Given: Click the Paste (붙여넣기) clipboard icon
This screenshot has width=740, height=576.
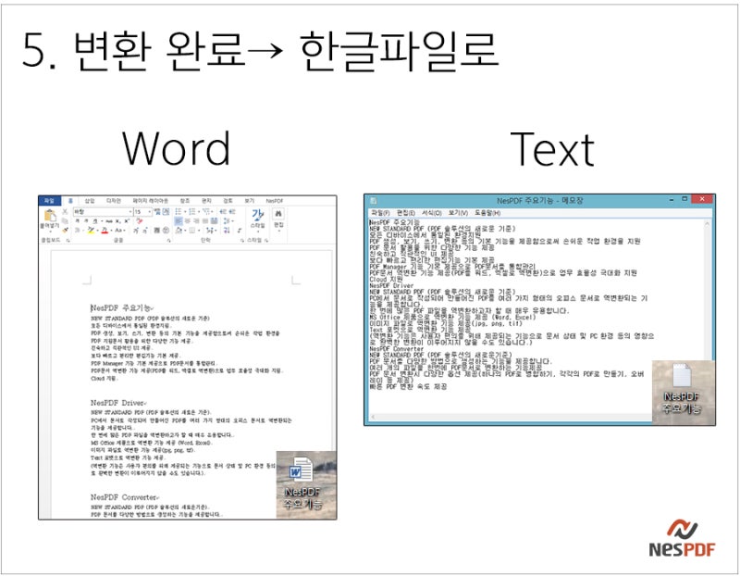Looking at the screenshot, I should point(50,216).
